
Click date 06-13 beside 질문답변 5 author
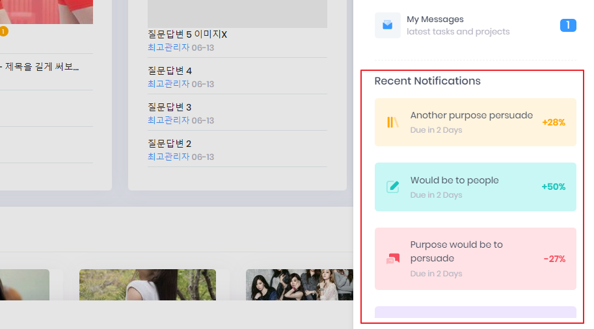pyautogui.click(x=203, y=47)
